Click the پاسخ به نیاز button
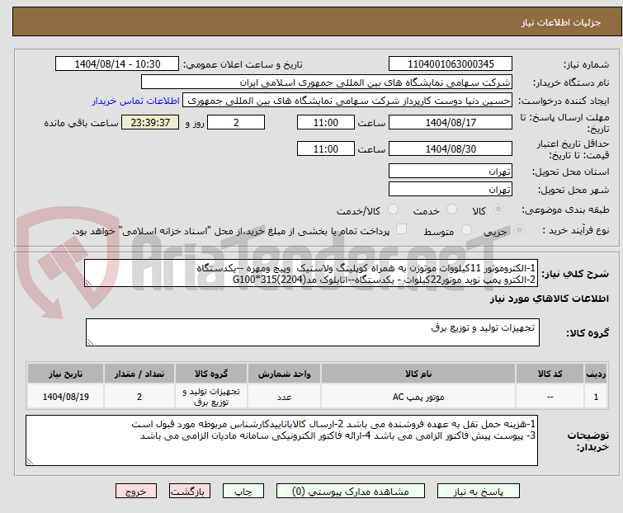 (479, 492)
